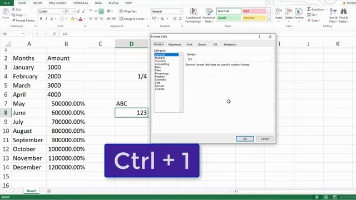Open the Font Color dropdown arrow
The height and width of the screenshot is (200, 356).
(x=85, y=19)
